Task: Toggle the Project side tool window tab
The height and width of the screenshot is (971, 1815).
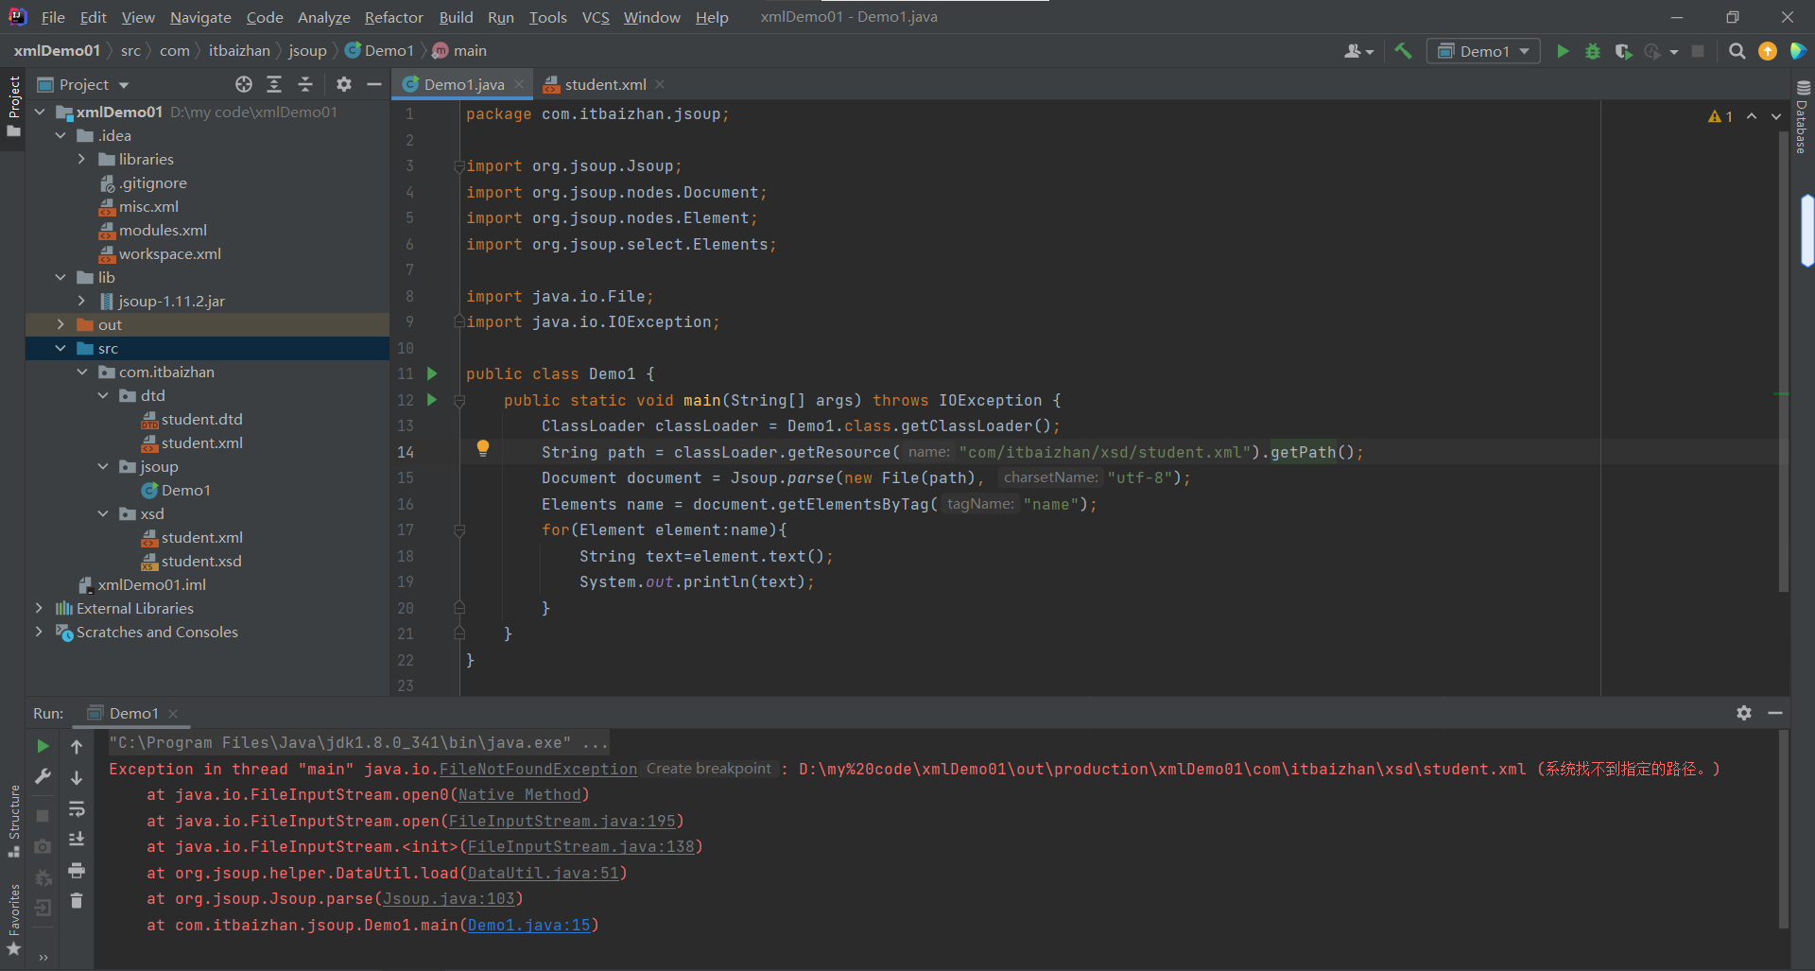Action: [13, 106]
